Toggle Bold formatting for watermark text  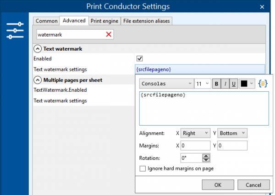(217, 84)
